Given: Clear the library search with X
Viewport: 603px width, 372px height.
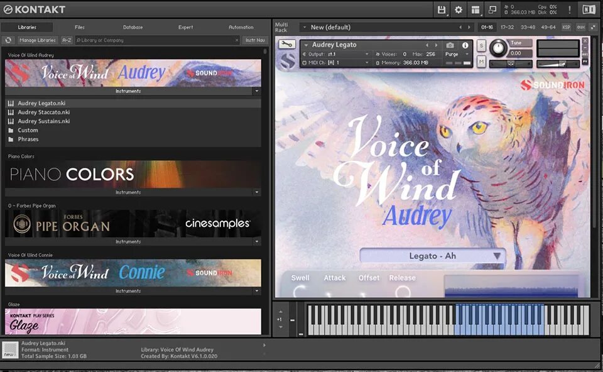Looking at the screenshot, I should point(237,40).
